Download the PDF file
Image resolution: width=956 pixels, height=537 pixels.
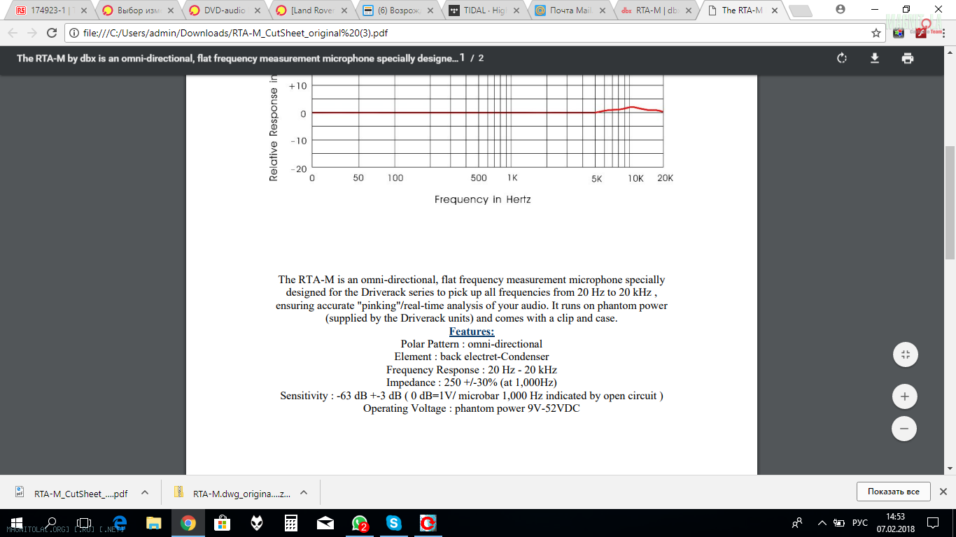pyautogui.click(x=874, y=58)
